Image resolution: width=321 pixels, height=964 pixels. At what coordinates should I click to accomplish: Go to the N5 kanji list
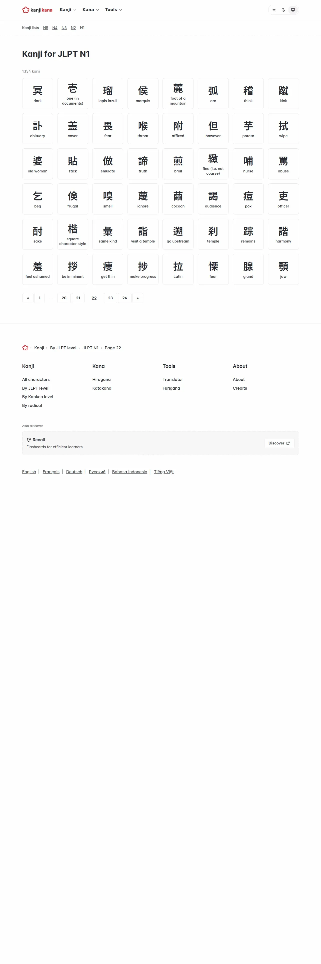click(x=45, y=28)
